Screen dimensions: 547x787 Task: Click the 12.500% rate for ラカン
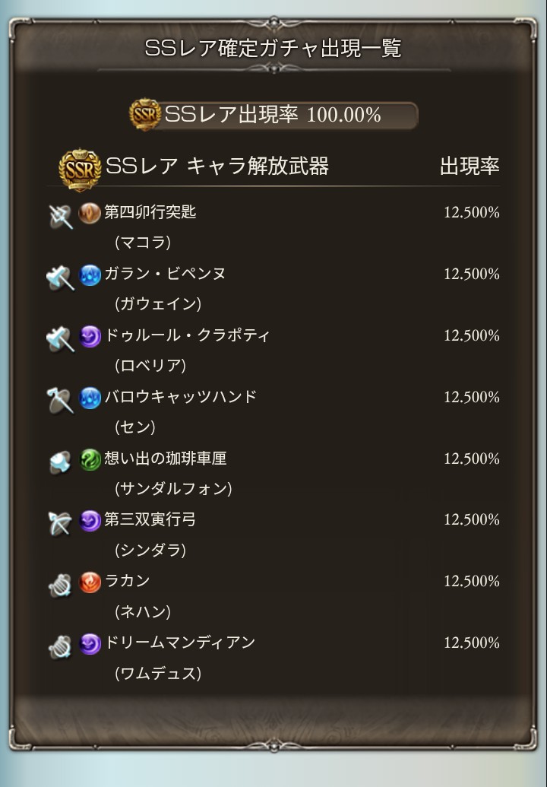[472, 581]
